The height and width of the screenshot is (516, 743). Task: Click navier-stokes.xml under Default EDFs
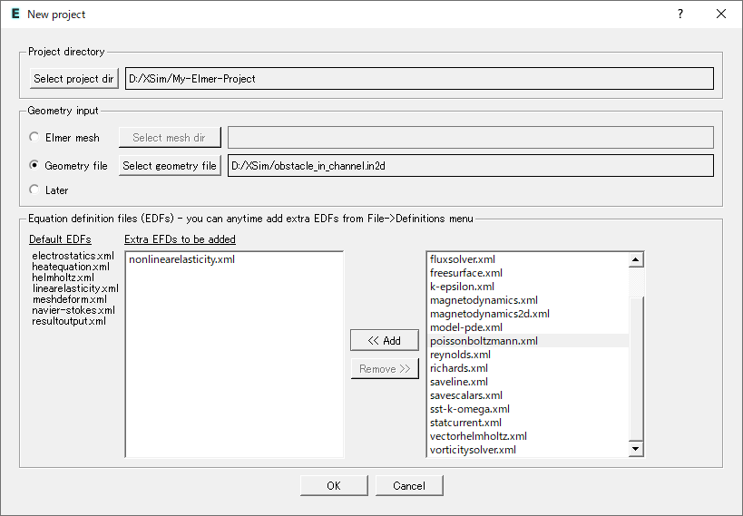[x=73, y=310]
